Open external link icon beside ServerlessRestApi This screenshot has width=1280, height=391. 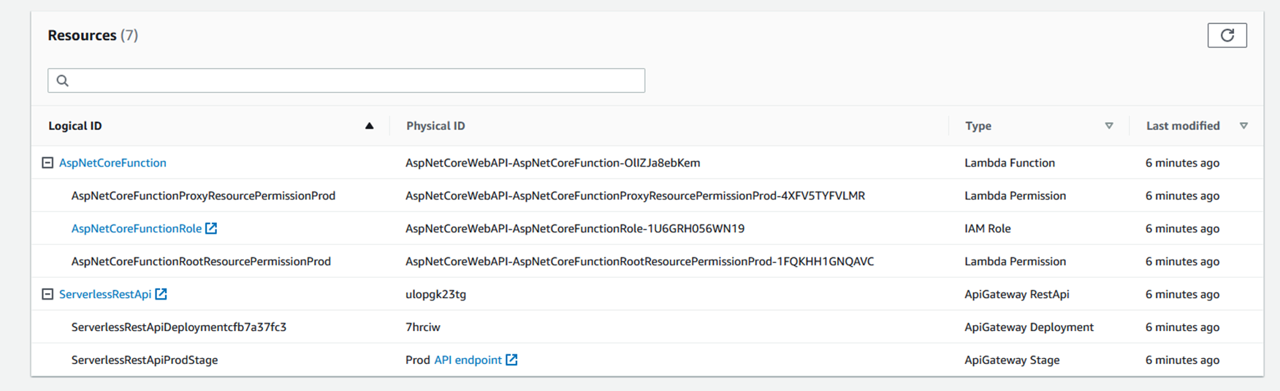coord(161,294)
